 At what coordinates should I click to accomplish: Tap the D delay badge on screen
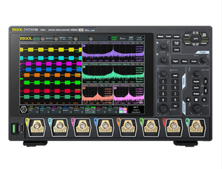(76, 38)
